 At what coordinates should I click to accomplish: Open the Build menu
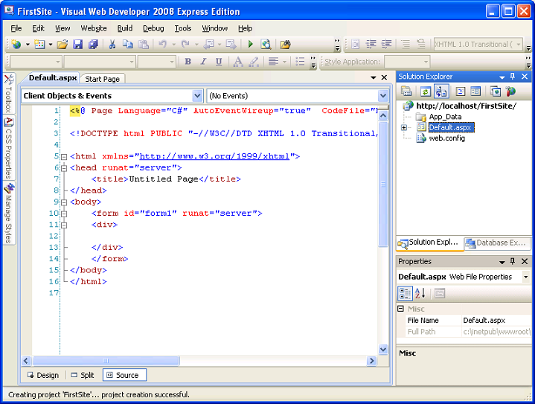[125, 28]
